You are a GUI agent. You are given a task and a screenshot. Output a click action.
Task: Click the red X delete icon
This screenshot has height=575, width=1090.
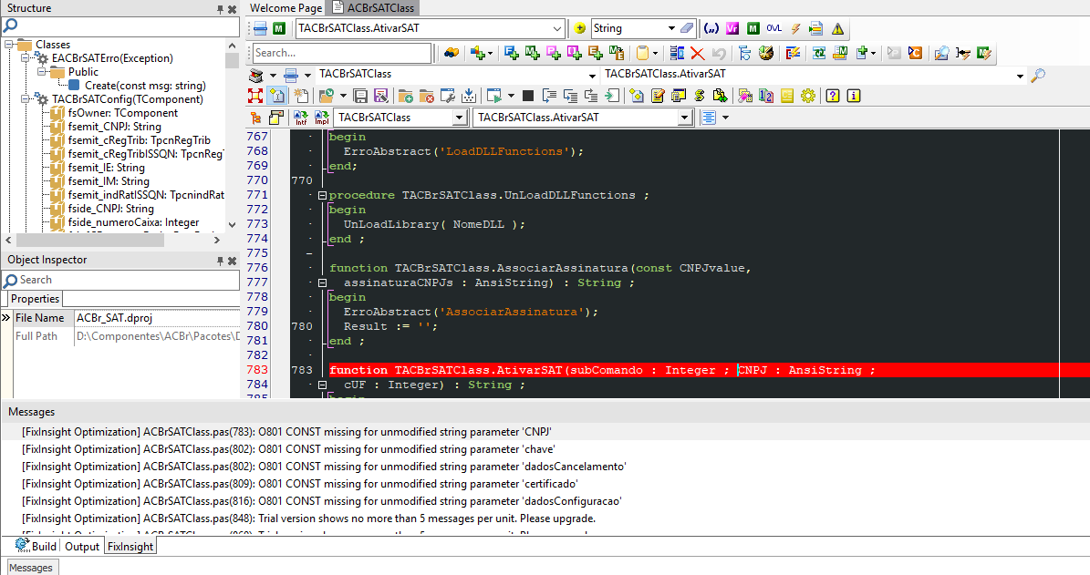coord(698,53)
